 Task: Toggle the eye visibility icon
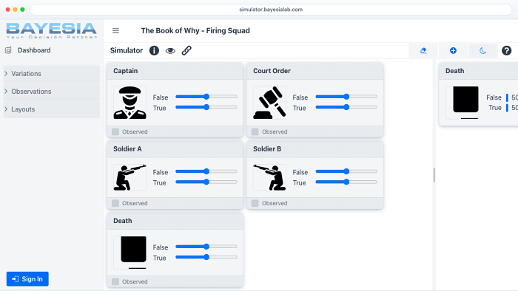point(170,50)
